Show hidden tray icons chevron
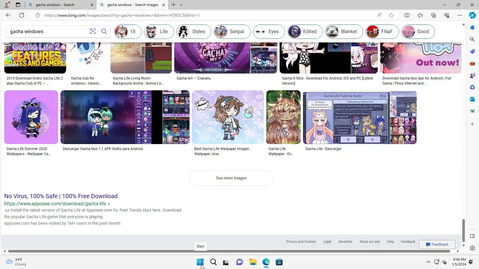The height and width of the screenshot is (269, 479). (x=428, y=262)
